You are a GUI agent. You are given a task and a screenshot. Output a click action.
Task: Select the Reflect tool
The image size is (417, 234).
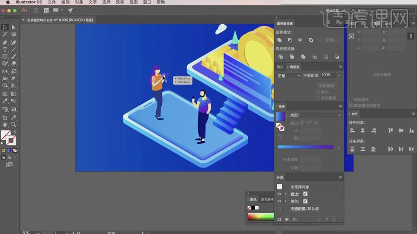coord(5,72)
